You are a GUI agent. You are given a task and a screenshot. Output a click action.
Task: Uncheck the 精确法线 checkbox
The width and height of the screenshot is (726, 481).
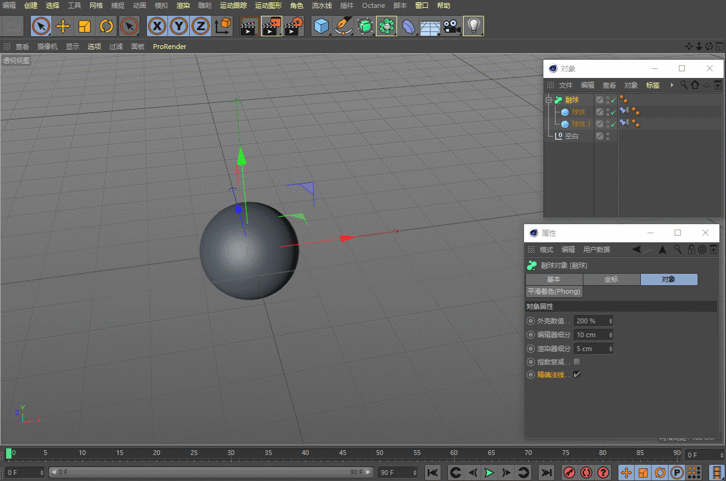pyautogui.click(x=577, y=375)
